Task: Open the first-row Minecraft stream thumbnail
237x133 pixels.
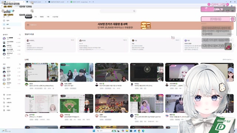Action: pyautogui.click(x=111, y=72)
